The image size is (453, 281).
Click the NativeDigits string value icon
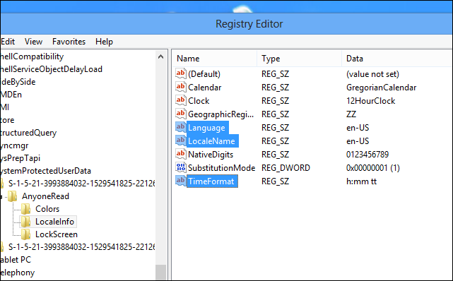pos(181,154)
